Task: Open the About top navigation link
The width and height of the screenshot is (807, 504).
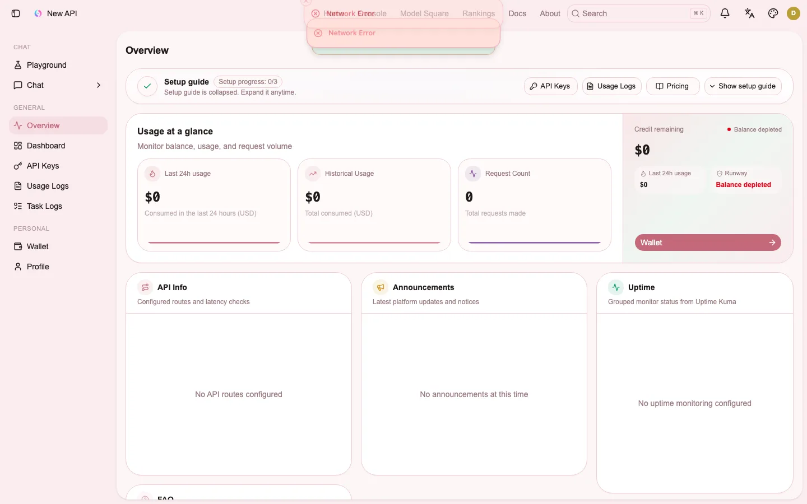Action: [550, 13]
